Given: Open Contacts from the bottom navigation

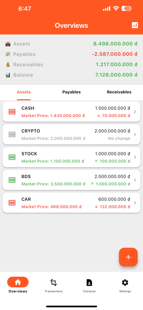Looking at the screenshot, I should point(89,285).
